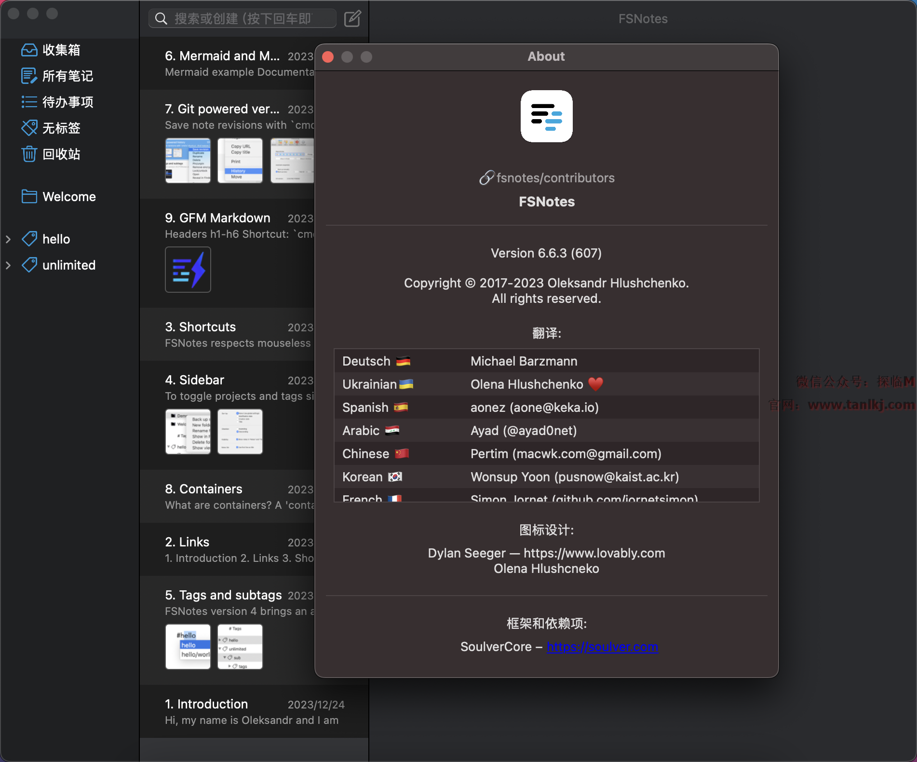This screenshot has height=762, width=917.
Task: Click the Dylan Seeger icon design credit
Action: pos(546,553)
